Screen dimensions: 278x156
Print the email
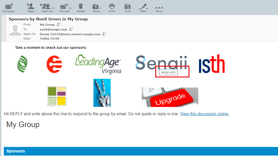click(x=112, y=8)
